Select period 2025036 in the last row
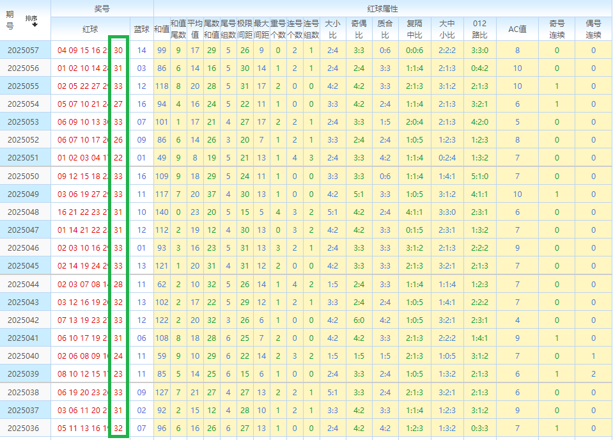Viewport: 613px width, 440px height. coord(24,428)
